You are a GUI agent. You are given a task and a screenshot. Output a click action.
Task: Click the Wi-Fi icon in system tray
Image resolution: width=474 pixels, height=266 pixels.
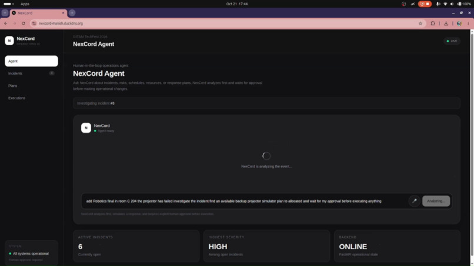click(445, 4)
